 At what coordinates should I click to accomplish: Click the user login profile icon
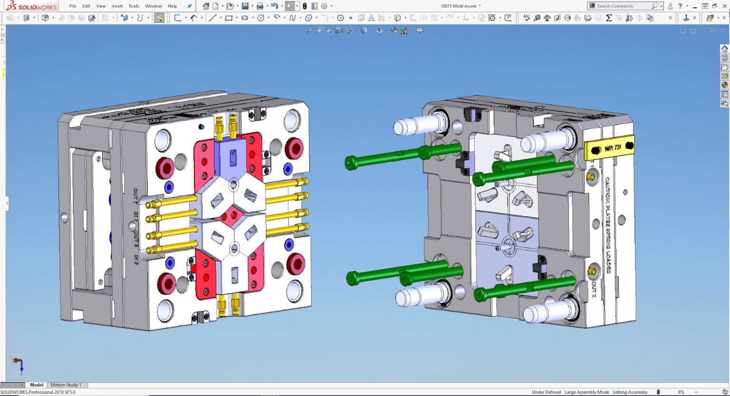(670, 6)
